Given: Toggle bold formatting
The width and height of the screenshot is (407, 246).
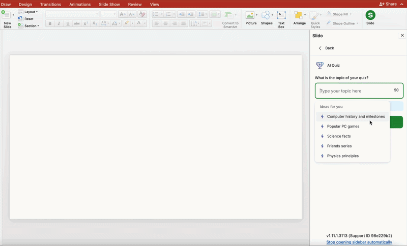Looking at the screenshot, I should (50, 23).
